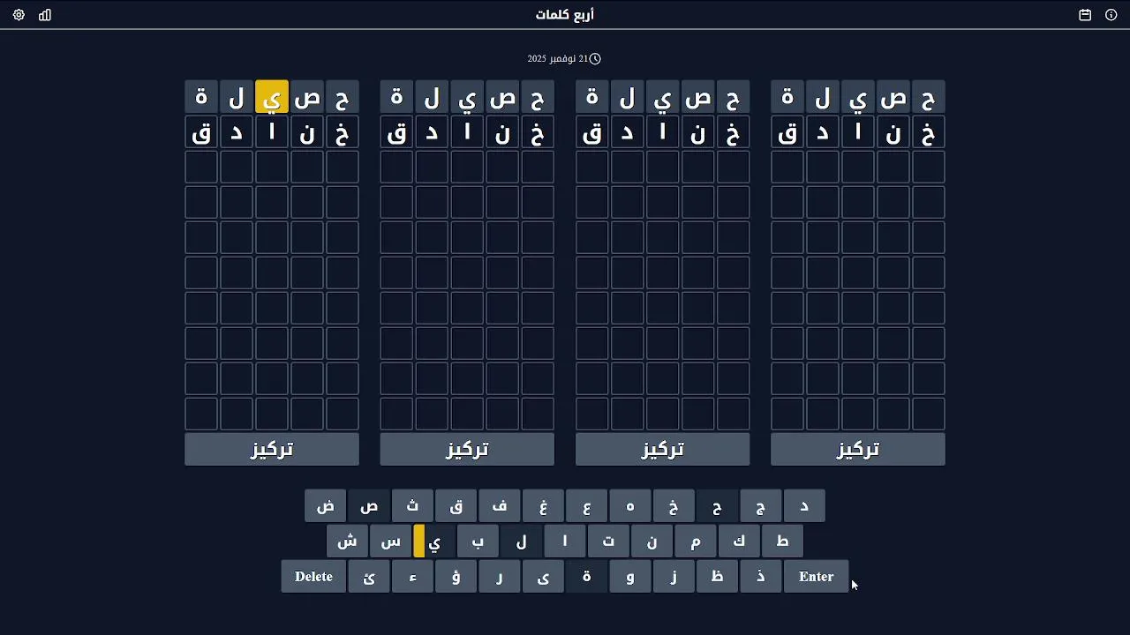1130x635 pixels.
Task: Tap the م key on the keyboard
Action: (x=696, y=542)
